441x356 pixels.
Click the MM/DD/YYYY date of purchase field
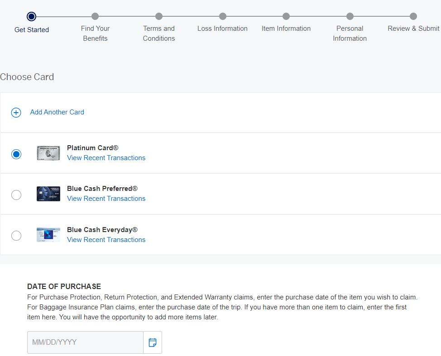(85, 342)
